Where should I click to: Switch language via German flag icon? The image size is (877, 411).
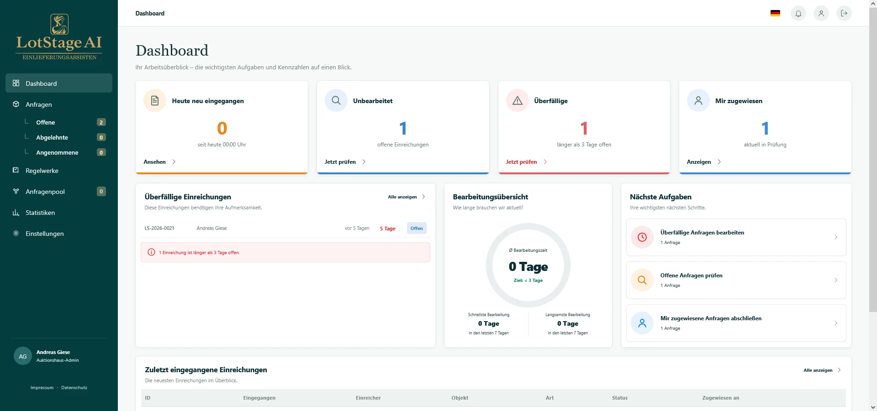775,13
